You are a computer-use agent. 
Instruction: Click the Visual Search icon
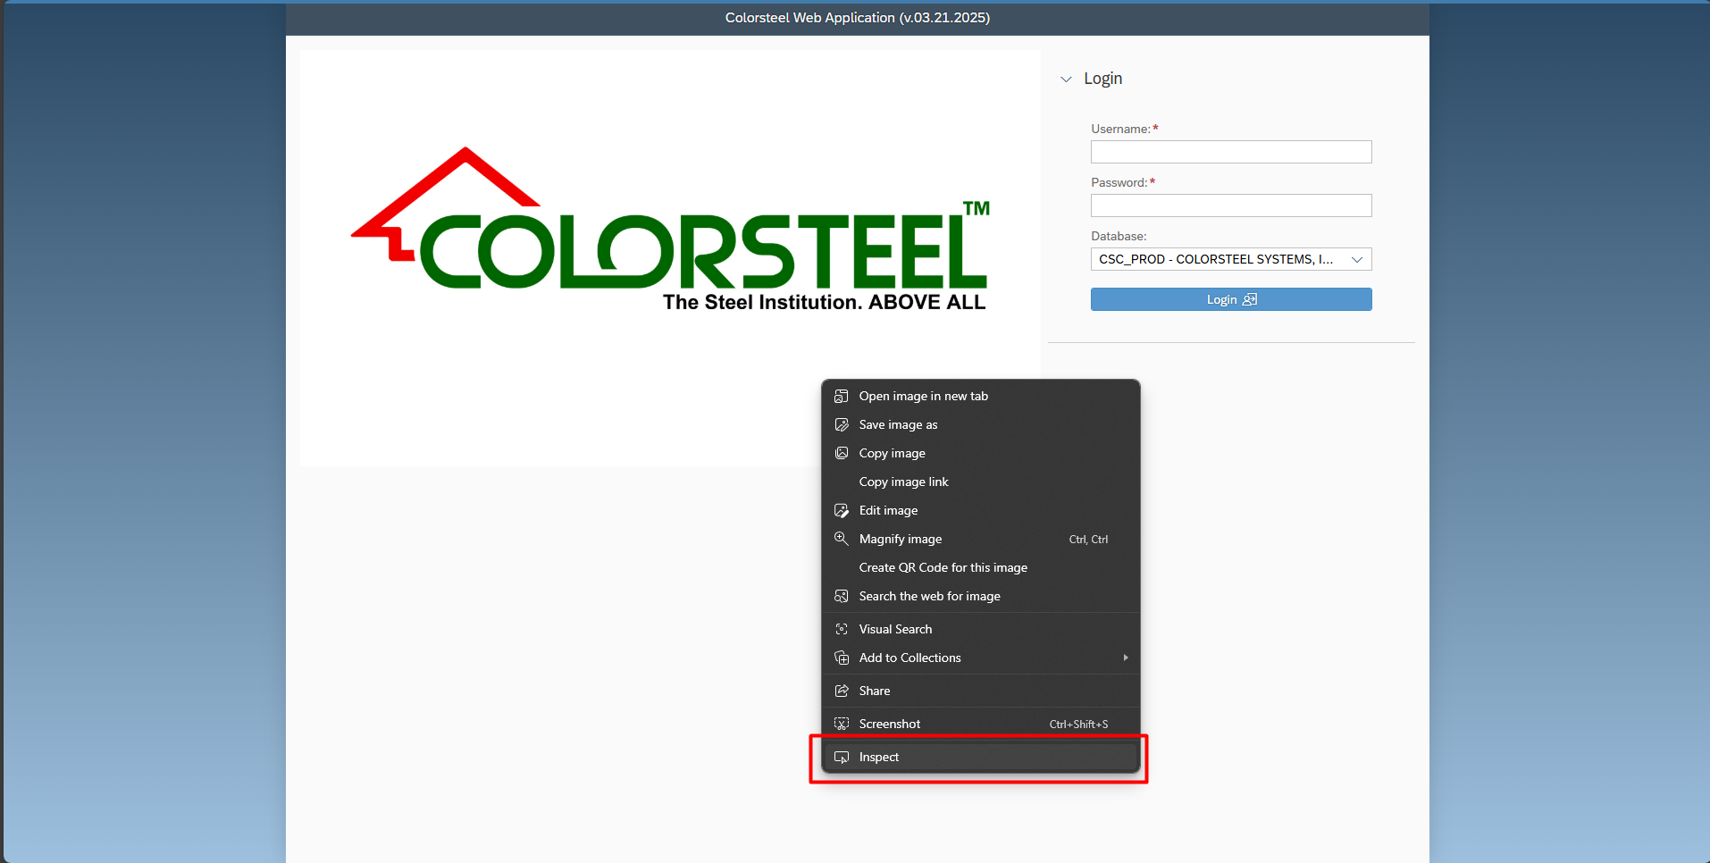[x=841, y=629]
